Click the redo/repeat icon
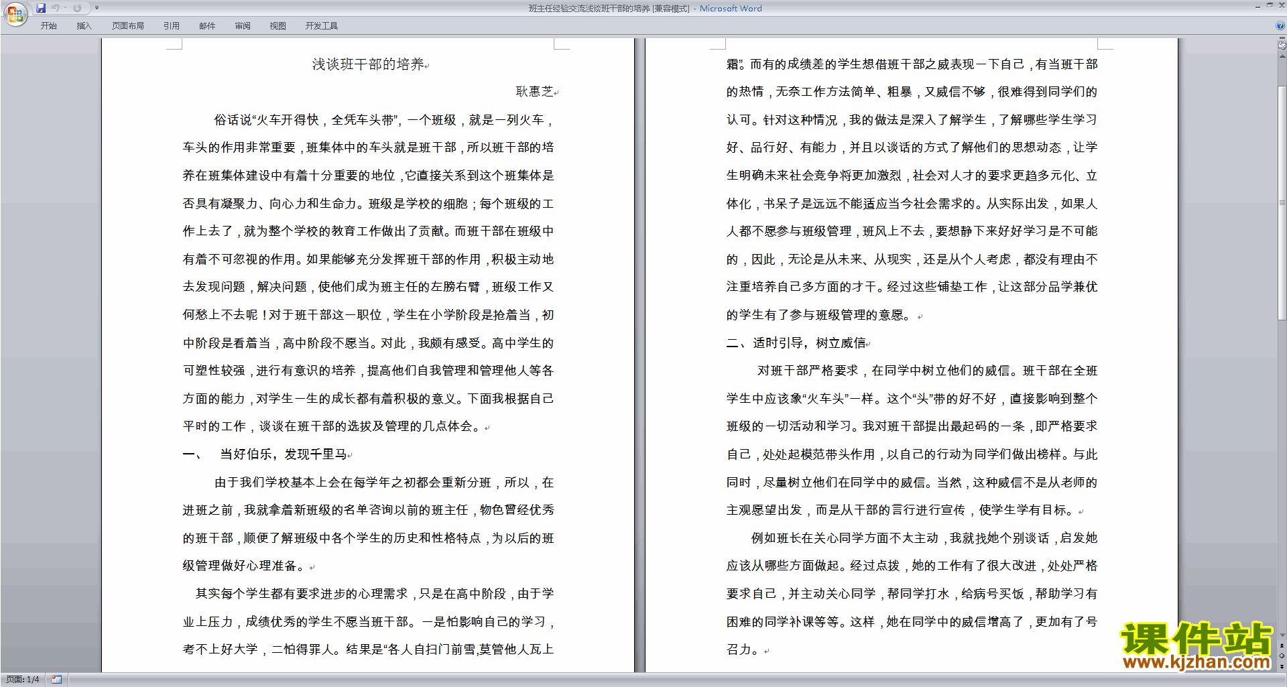Image resolution: width=1287 pixels, height=687 pixels. (x=77, y=8)
